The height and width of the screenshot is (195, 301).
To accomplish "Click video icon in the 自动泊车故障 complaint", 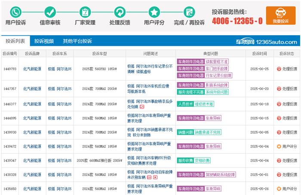I will coord(155,177).
